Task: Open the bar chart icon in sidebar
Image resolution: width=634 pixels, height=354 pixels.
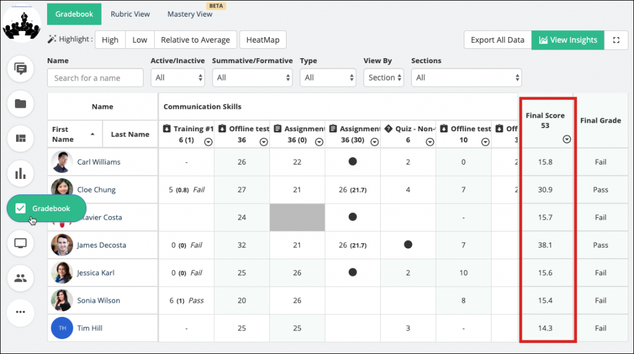Action: [x=20, y=174]
